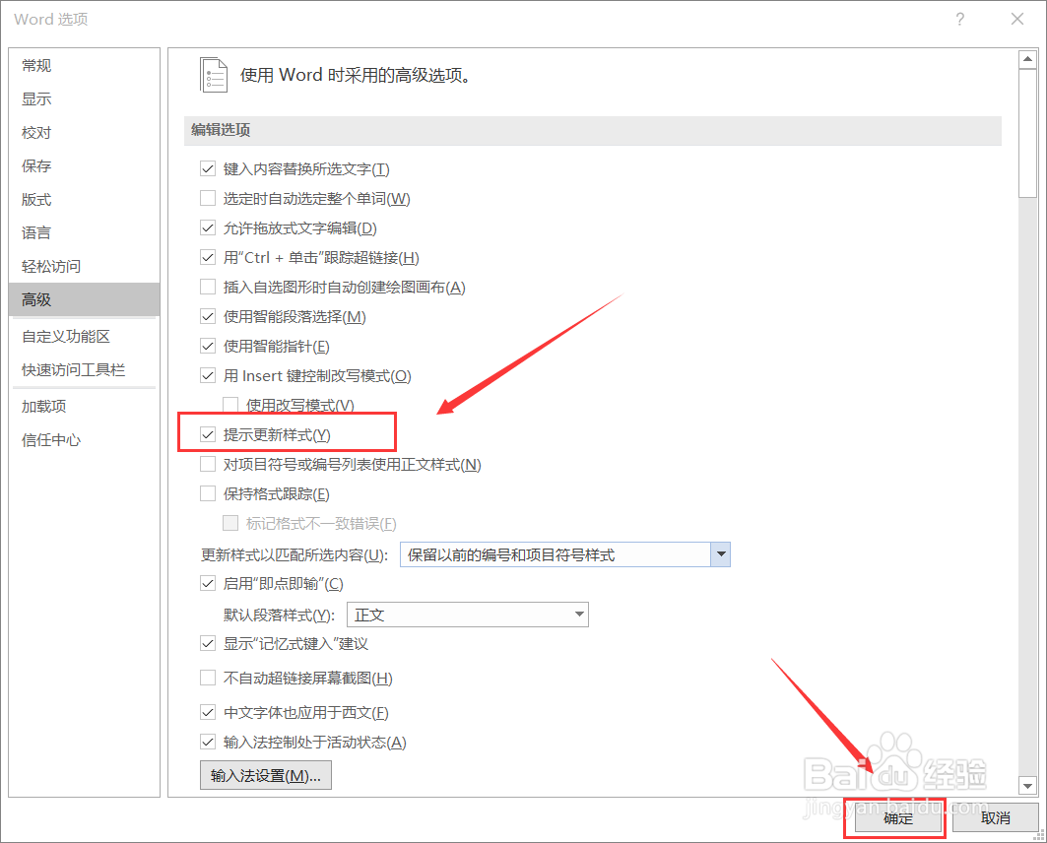Screen dimensions: 1047x843
Task: Enable 对项目符号或编号列表使用正文样式 checkbox
Action: tap(208, 464)
